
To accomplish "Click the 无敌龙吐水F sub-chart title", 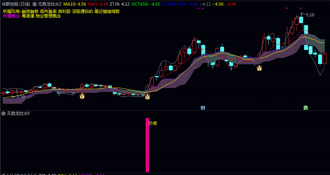I will 19,114.
